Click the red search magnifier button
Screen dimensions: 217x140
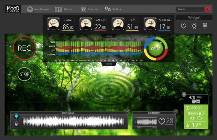coord(207,9)
